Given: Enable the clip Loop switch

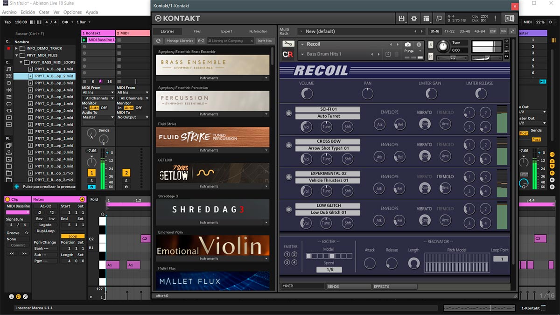Looking at the screenshot, I should (72, 236).
